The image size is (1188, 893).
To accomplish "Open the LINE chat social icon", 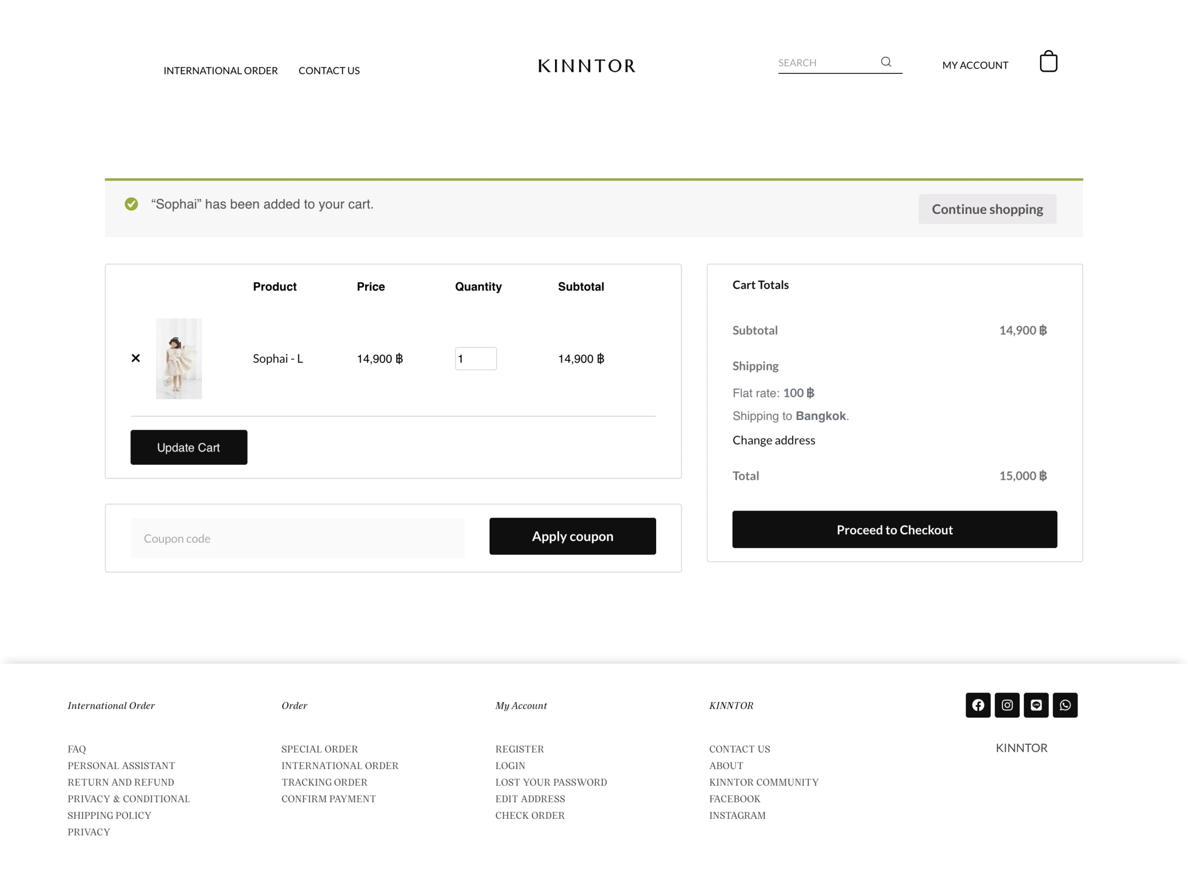I will pos(1035,705).
